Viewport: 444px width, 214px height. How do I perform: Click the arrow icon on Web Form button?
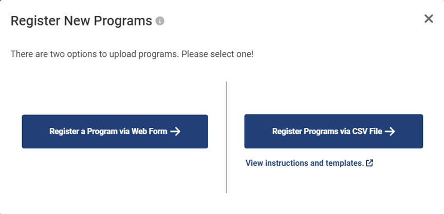(x=175, y=131)
